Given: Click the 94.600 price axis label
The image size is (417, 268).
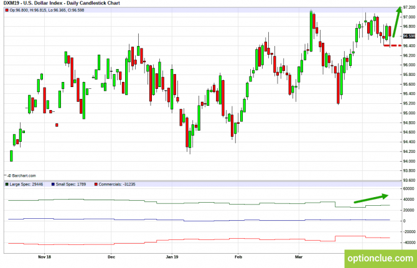Looking at the screenshot, I should point(409,132).
